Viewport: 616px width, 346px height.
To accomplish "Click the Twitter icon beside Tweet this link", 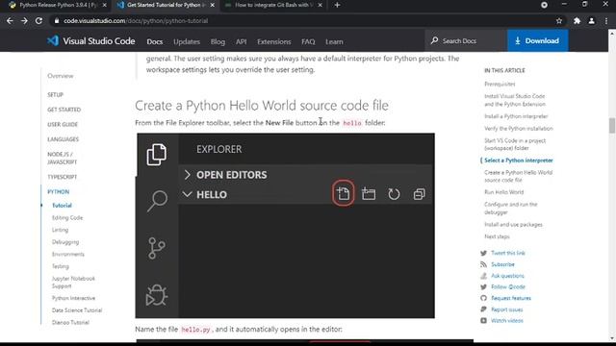I will (x=483, y=253).
